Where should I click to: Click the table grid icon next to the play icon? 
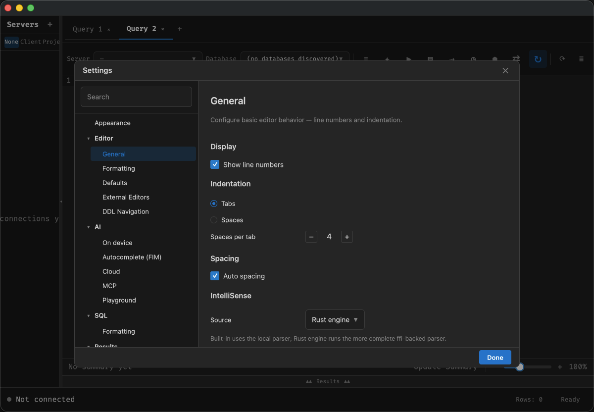click(x=430, y=59)
